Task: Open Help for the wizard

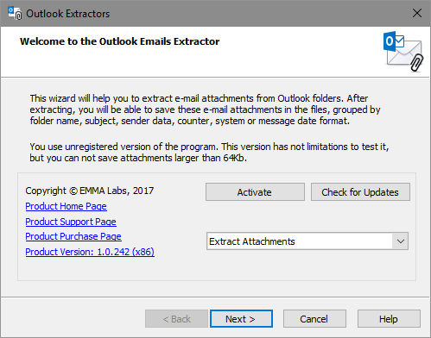Action: tap(389, 319)
